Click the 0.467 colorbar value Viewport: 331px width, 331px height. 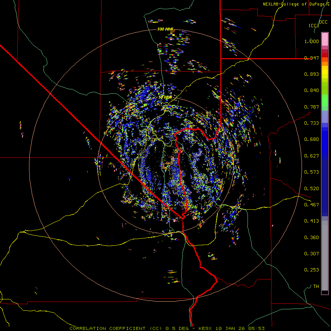pos(312,204)
